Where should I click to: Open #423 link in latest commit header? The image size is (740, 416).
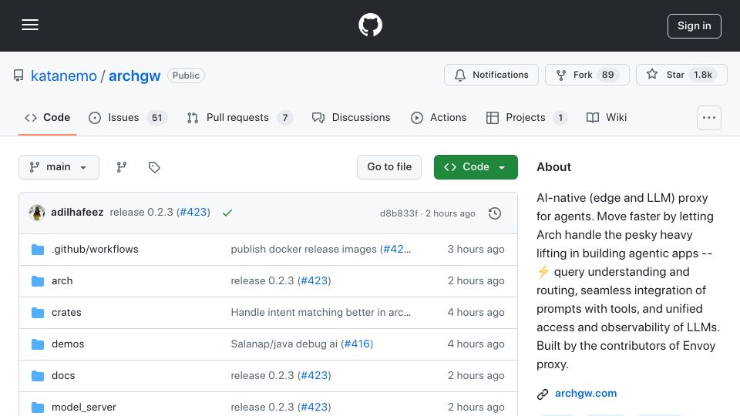click(193, 213)
